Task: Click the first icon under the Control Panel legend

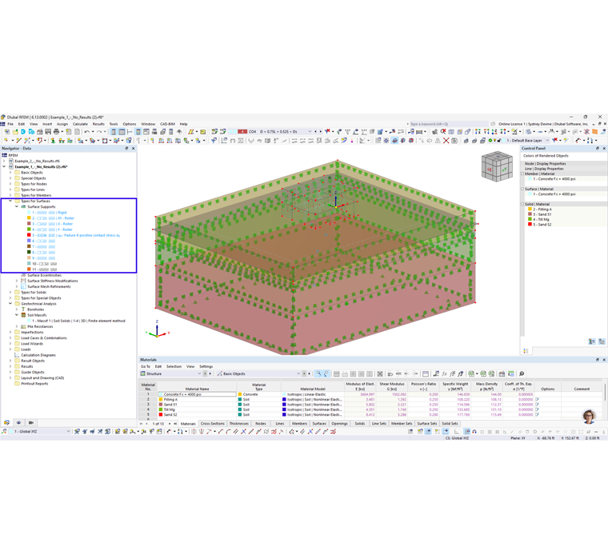Action: (592, 341)
